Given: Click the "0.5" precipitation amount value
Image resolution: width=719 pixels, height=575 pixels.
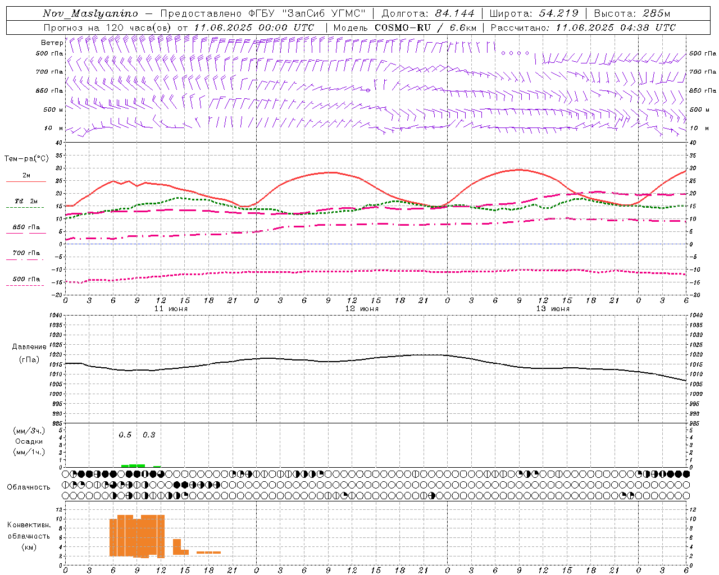Looking at the screenshot, I should pyautogui.click(x=125, y=435).
